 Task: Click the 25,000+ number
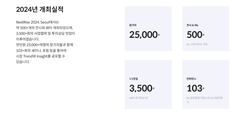(x=145, y=35)
